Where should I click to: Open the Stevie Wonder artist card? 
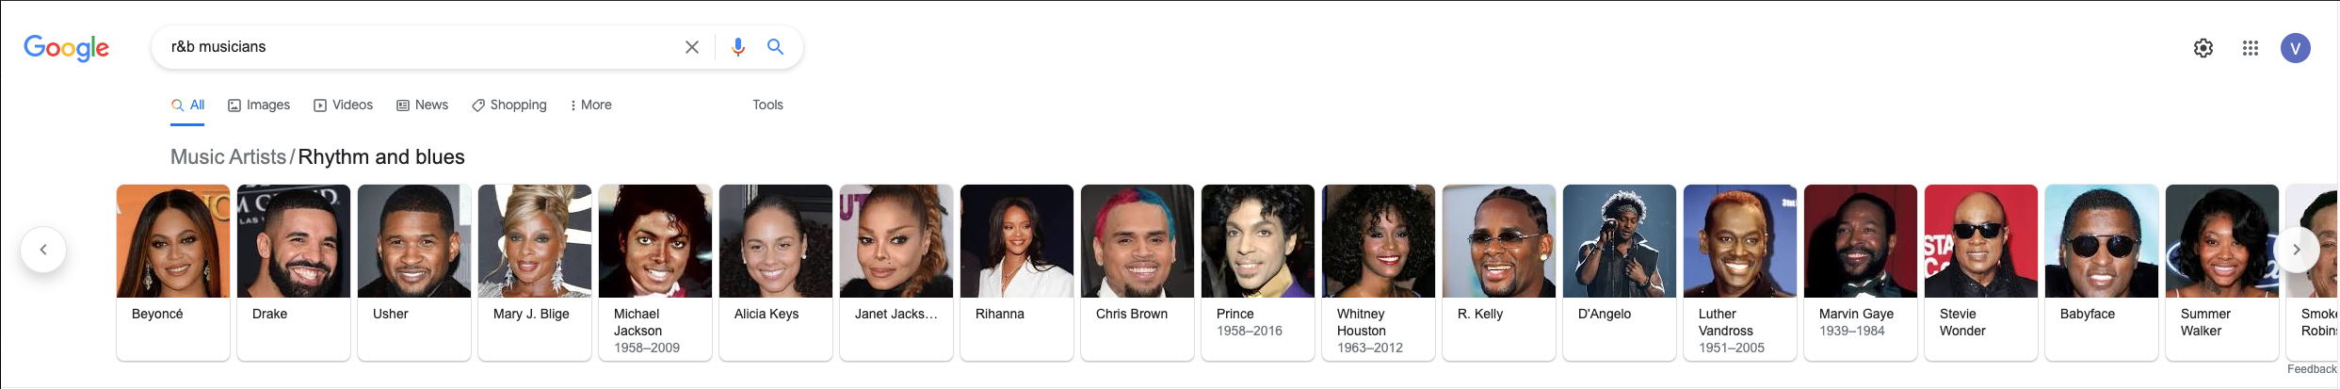click(1981, 271)
